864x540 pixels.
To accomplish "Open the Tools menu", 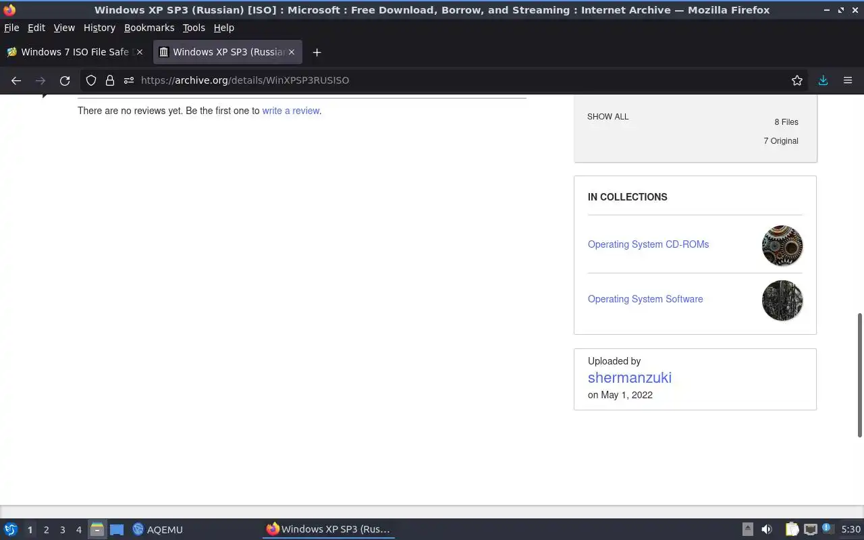I will tap(194, 28).
